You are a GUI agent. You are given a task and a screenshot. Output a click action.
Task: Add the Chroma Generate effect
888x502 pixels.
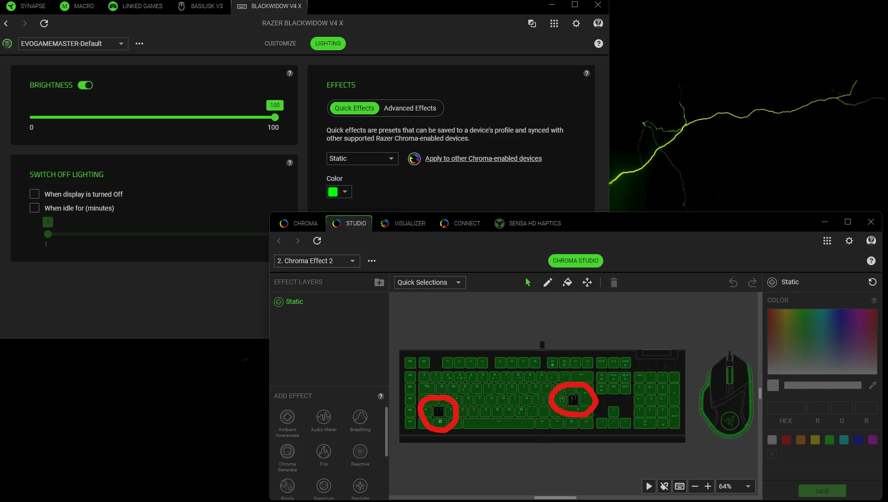[x=287, y=457]
